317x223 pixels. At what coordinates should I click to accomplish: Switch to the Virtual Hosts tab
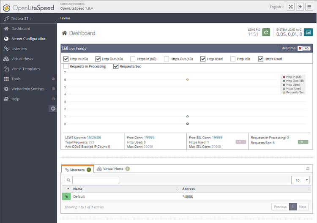(113, 169)
